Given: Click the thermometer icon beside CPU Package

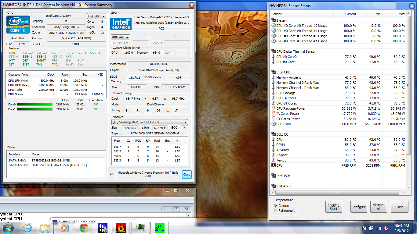Looking at the screenshot, I should point(274,93).
